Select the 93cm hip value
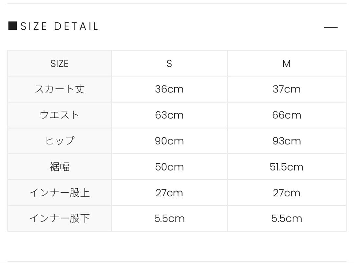Screen dimensions: 354x263 tap(286, 141)
